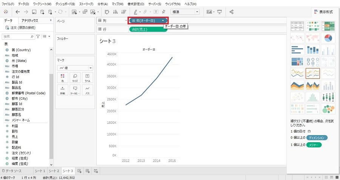
Task: Pick the treemap chart in Show Me
Action: click(297, 62)
